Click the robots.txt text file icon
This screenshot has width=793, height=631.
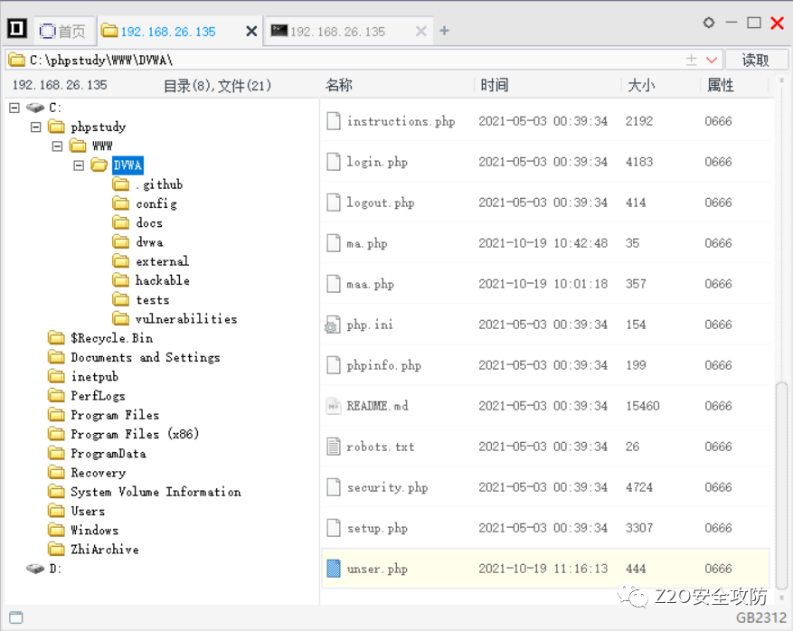pos(334,447)
